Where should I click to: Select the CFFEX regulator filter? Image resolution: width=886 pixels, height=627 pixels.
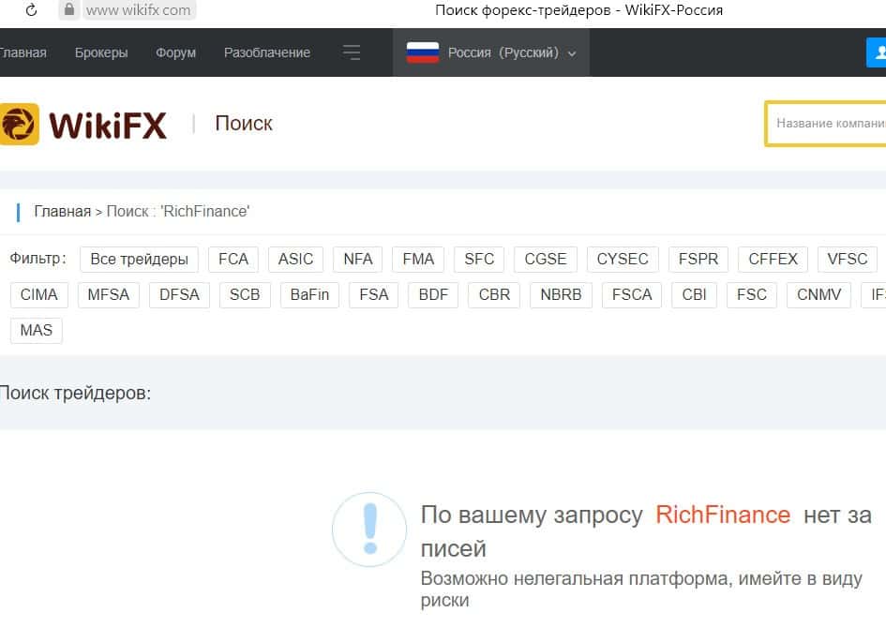click(x=773, y=260)
